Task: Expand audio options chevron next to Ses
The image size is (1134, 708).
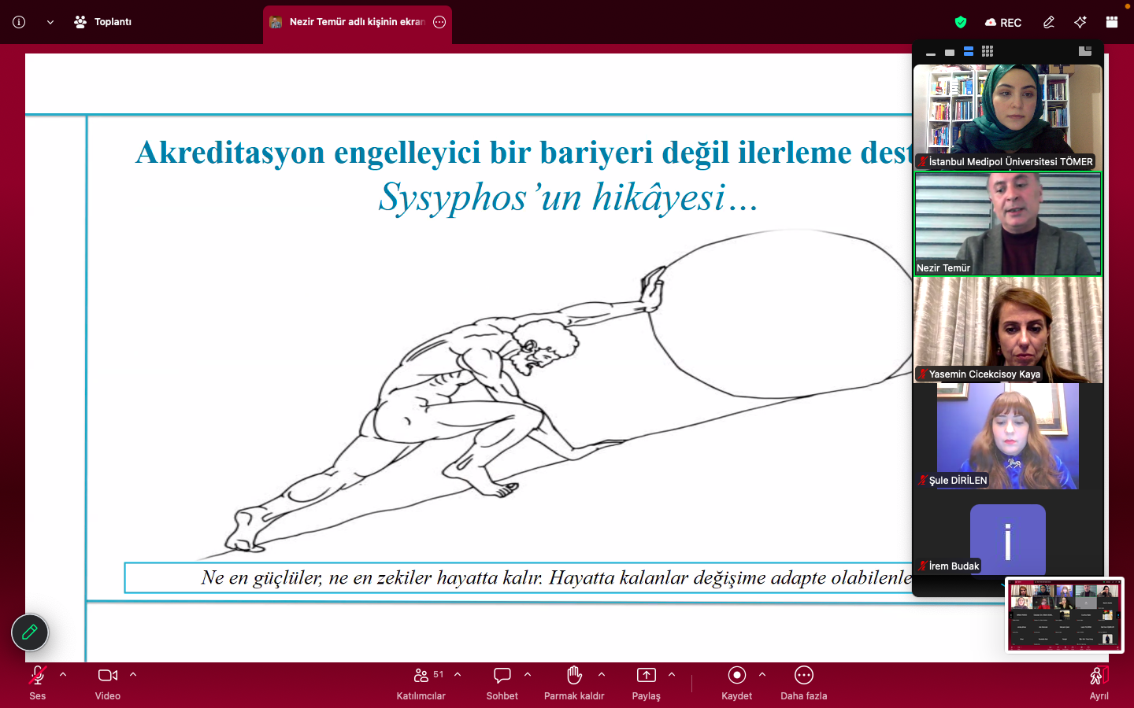Action: [63, 675]
